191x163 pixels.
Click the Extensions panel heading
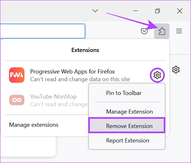point(85,50)
